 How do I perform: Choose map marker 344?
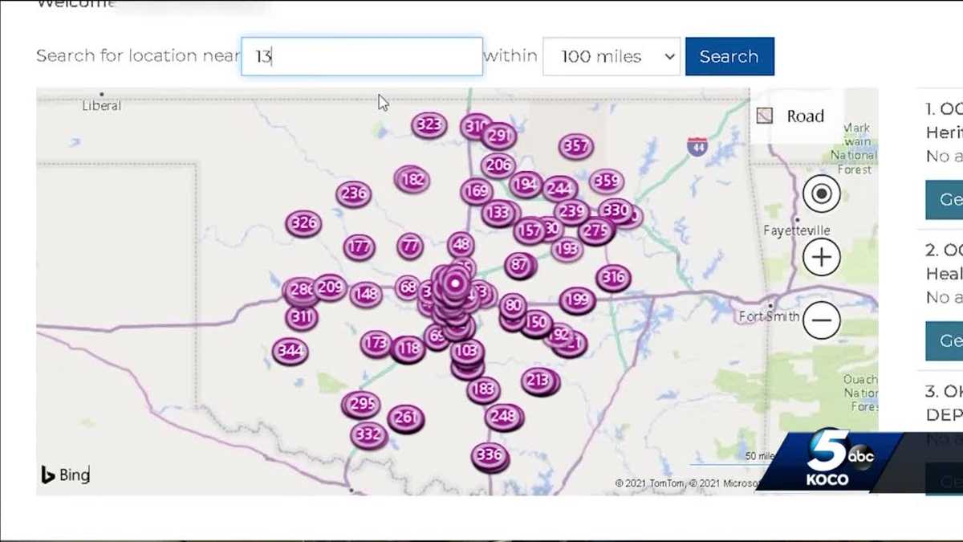click(290, 351)
